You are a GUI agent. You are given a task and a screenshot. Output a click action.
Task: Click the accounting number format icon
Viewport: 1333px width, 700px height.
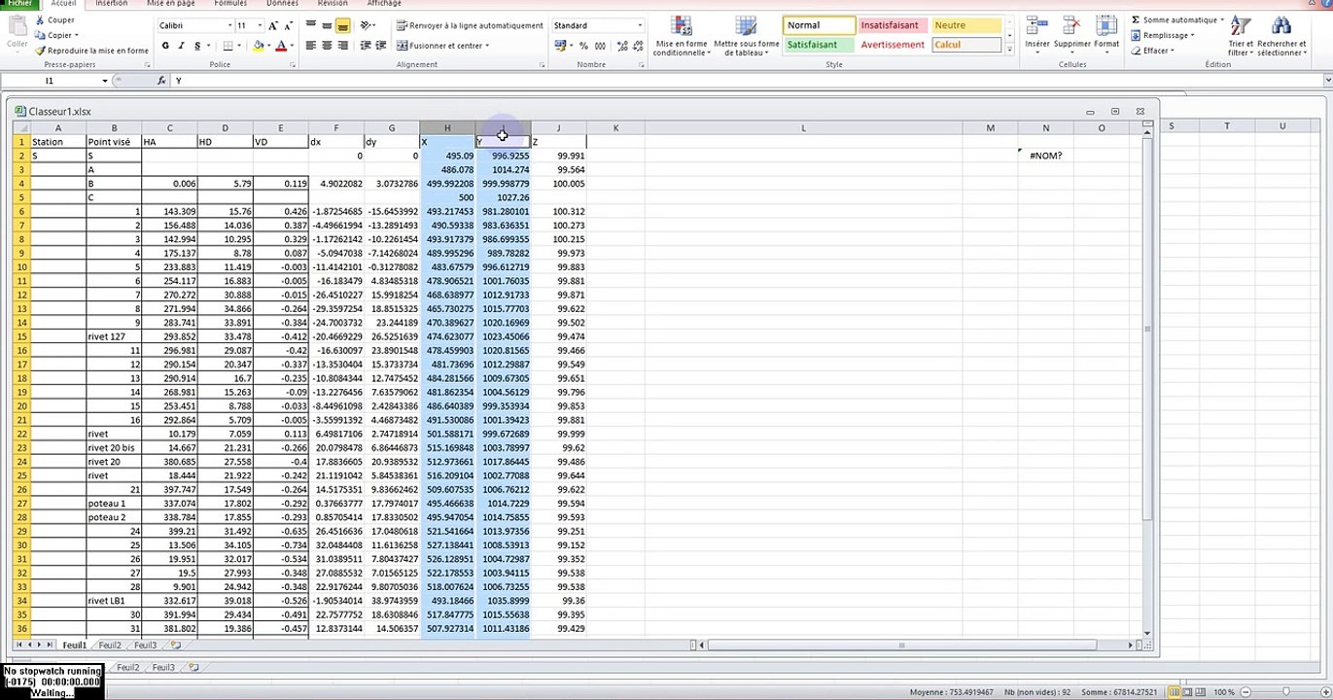pos(561,46)
